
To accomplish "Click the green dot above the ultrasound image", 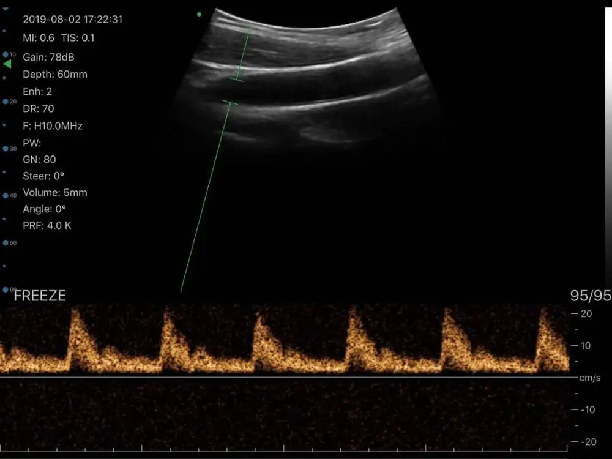I will pos(198,13).
